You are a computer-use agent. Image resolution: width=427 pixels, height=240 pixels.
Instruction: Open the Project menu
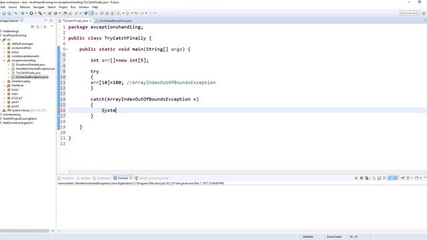pyautogui.click(x=63, y=7)
